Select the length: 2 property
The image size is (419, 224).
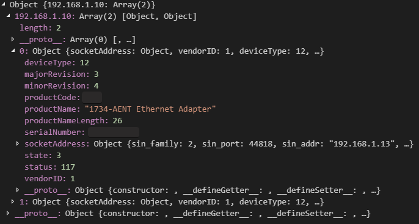(40, 27)
